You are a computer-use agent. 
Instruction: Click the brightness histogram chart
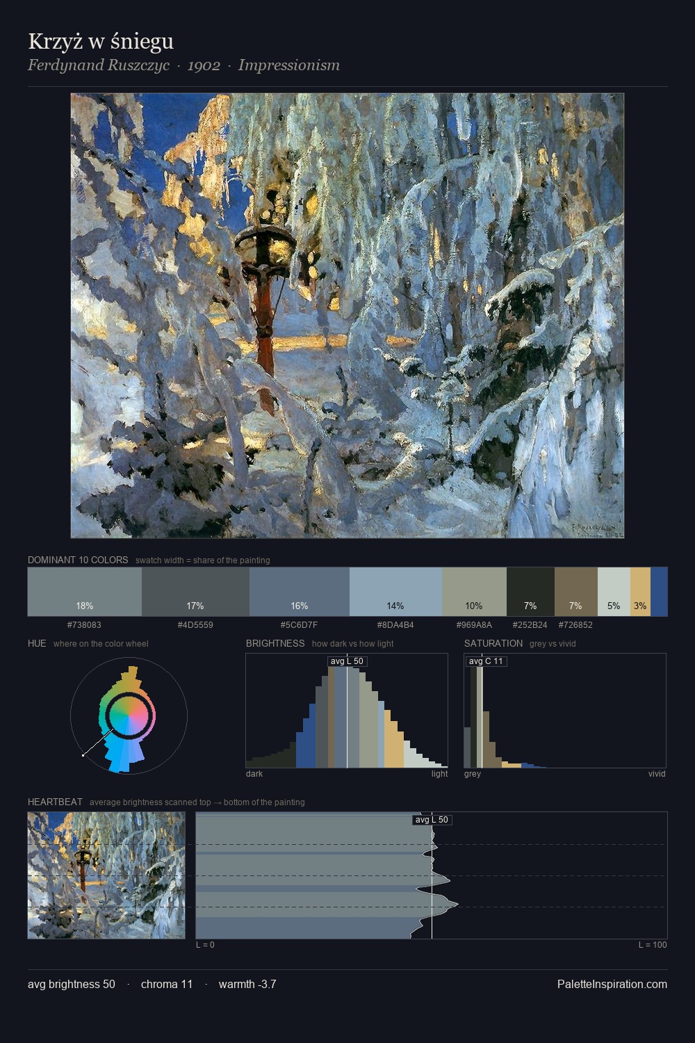pyautogui.click(x=347, y=711)
